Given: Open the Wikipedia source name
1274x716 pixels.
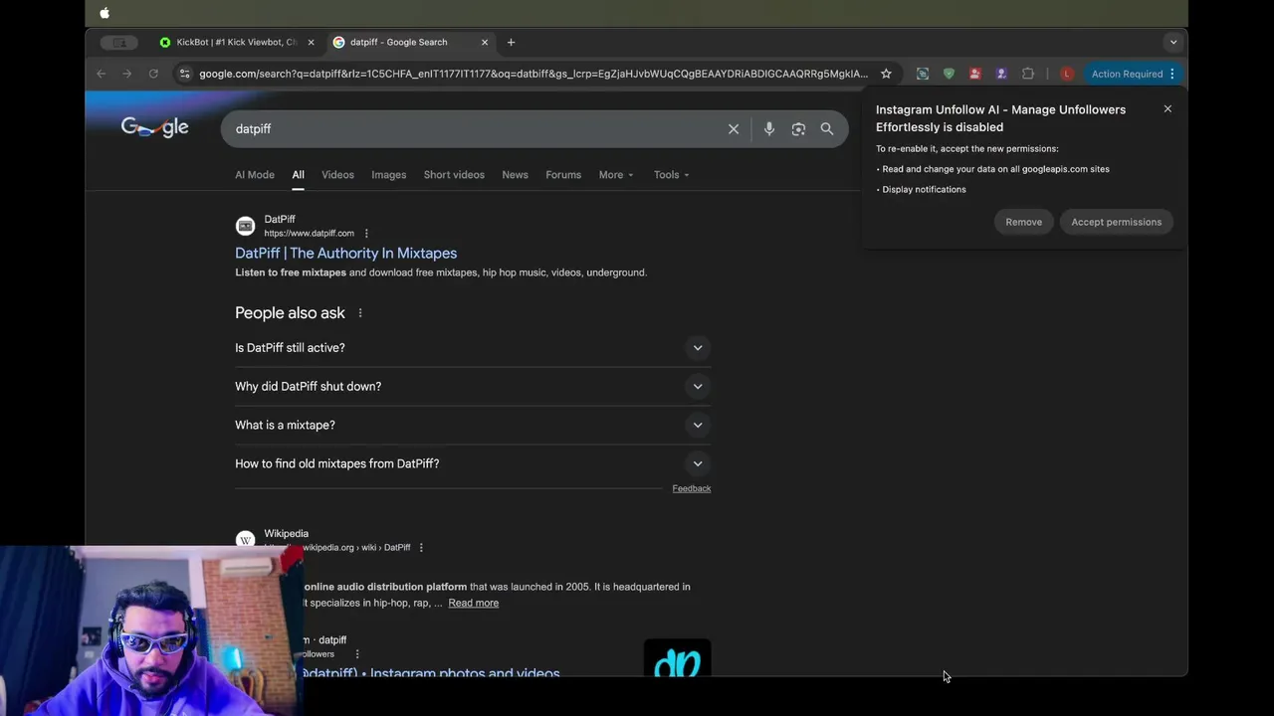Looking at the screenshot, I should click(x=286, y=533).
